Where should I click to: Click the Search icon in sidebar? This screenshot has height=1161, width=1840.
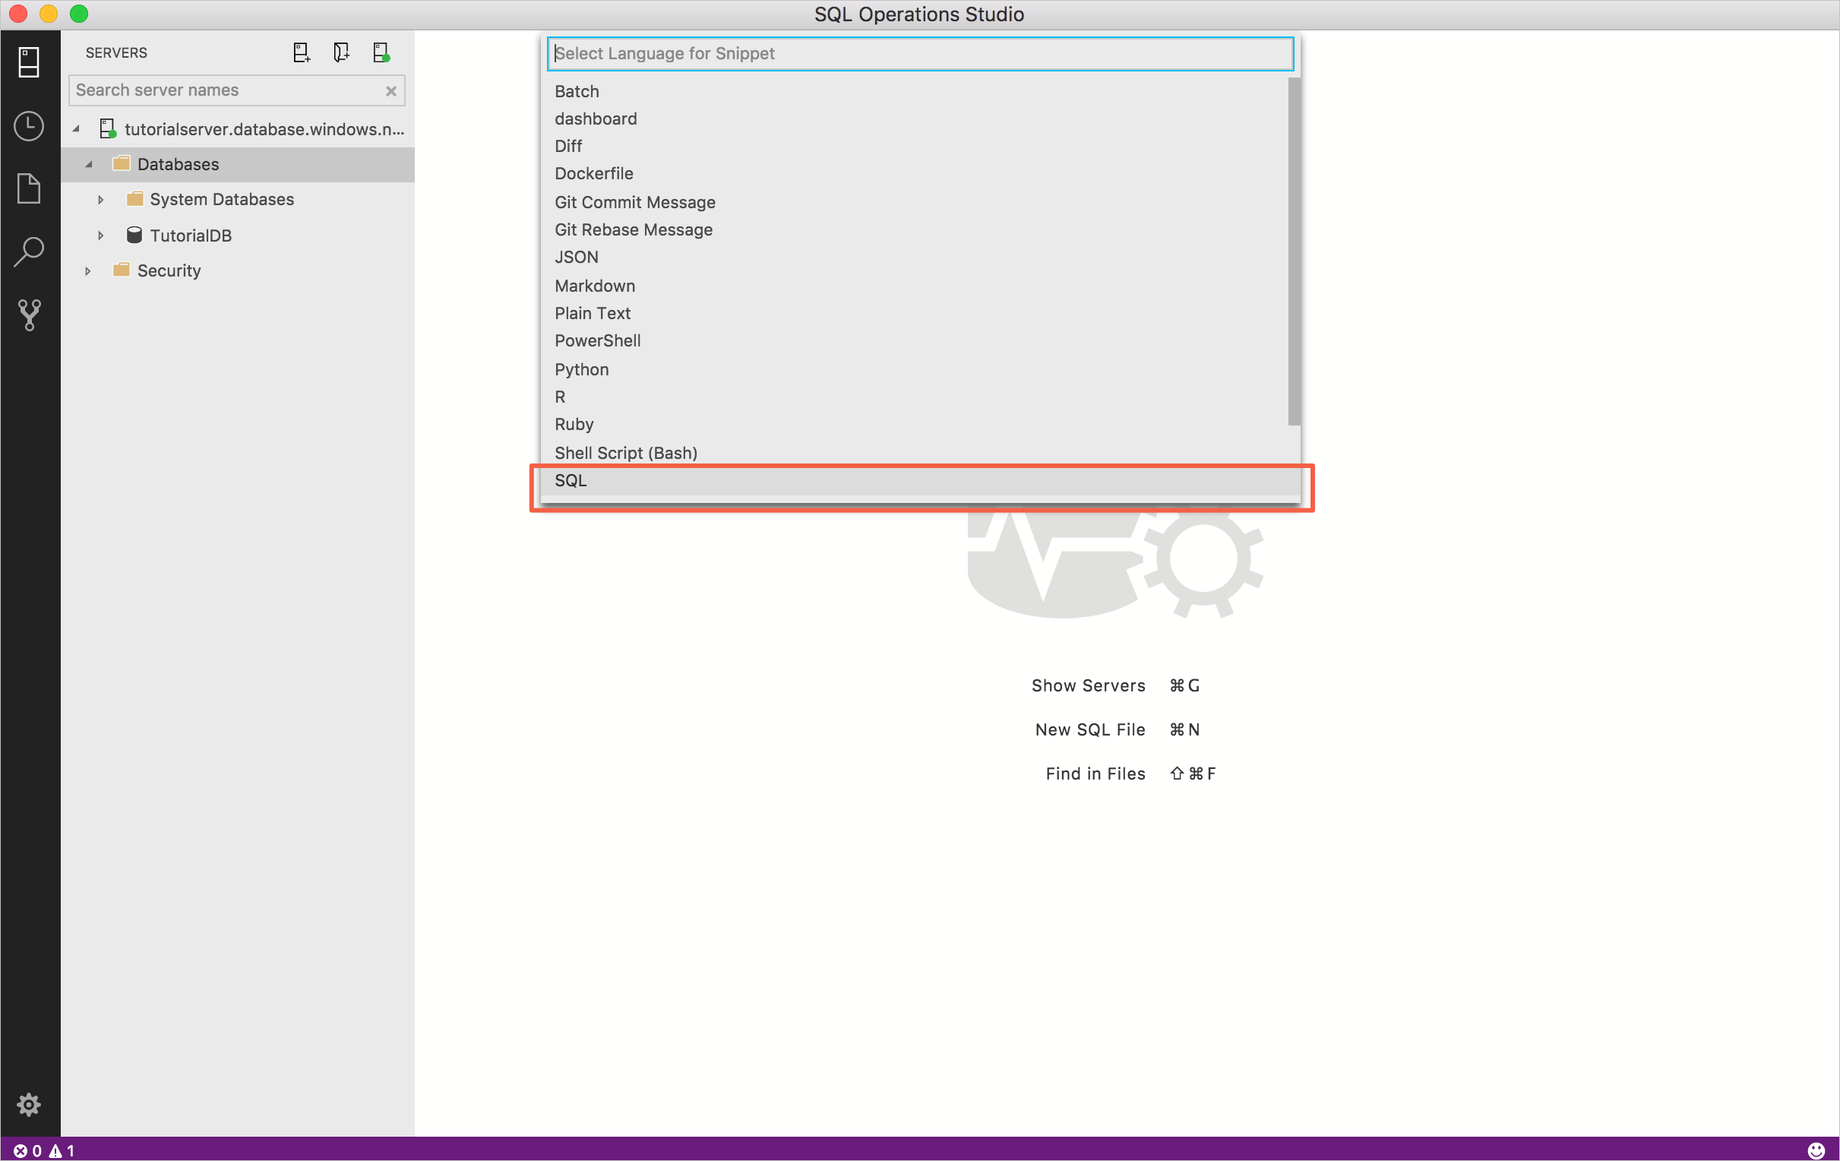(30, 253)
